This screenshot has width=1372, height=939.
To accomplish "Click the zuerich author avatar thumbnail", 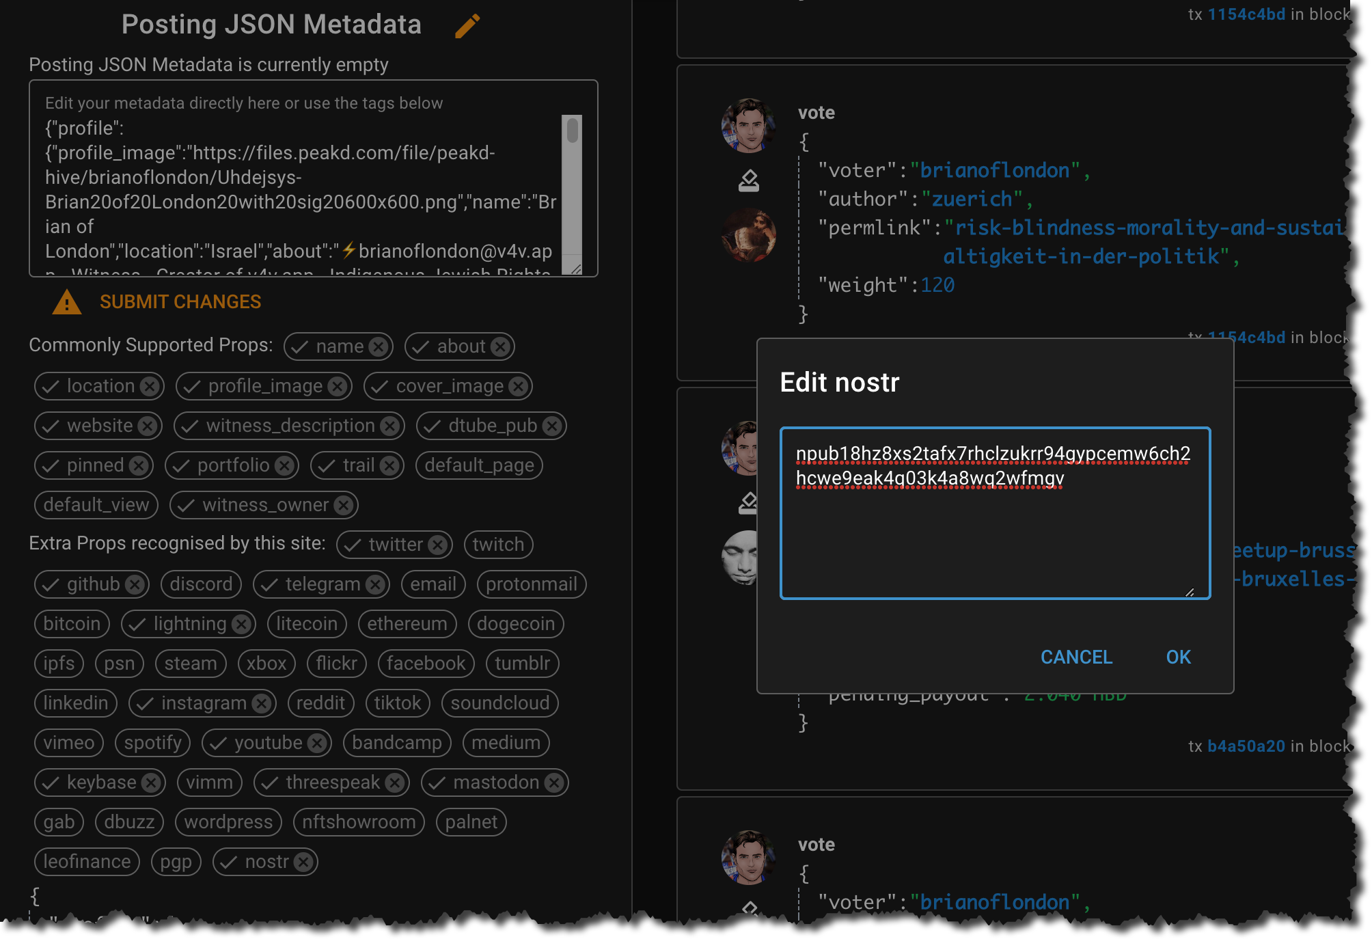I will point(749,236).
